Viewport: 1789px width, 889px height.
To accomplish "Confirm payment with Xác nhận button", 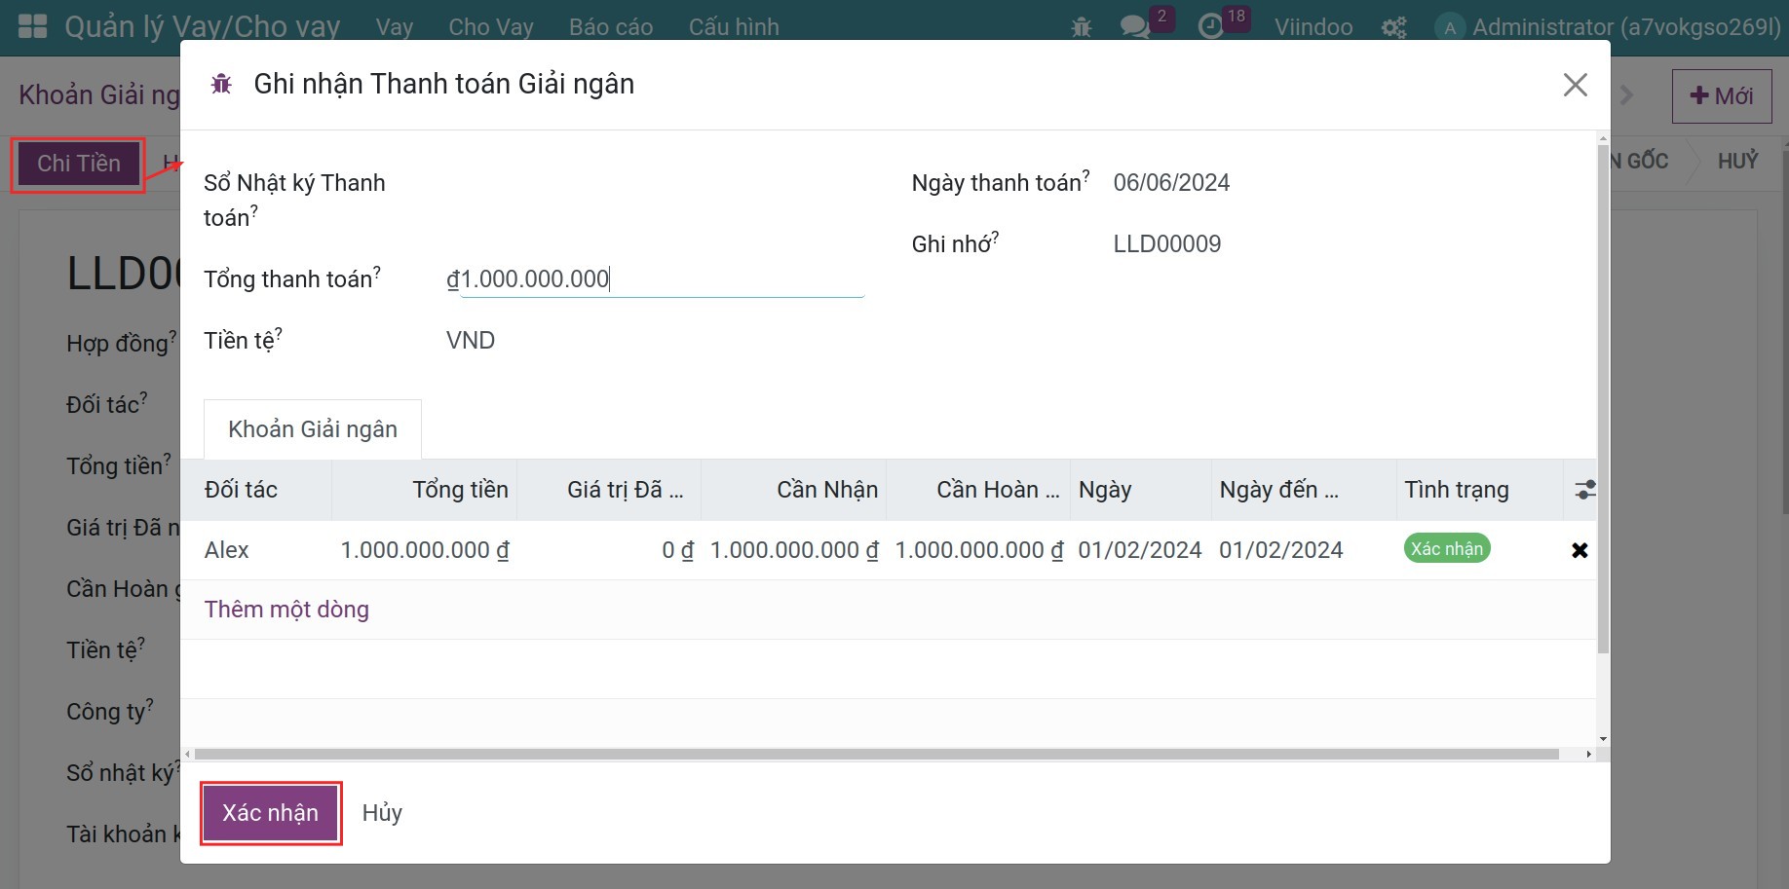I will [271, 813].
